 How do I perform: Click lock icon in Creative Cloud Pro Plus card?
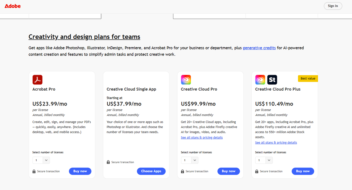point(257,171)
